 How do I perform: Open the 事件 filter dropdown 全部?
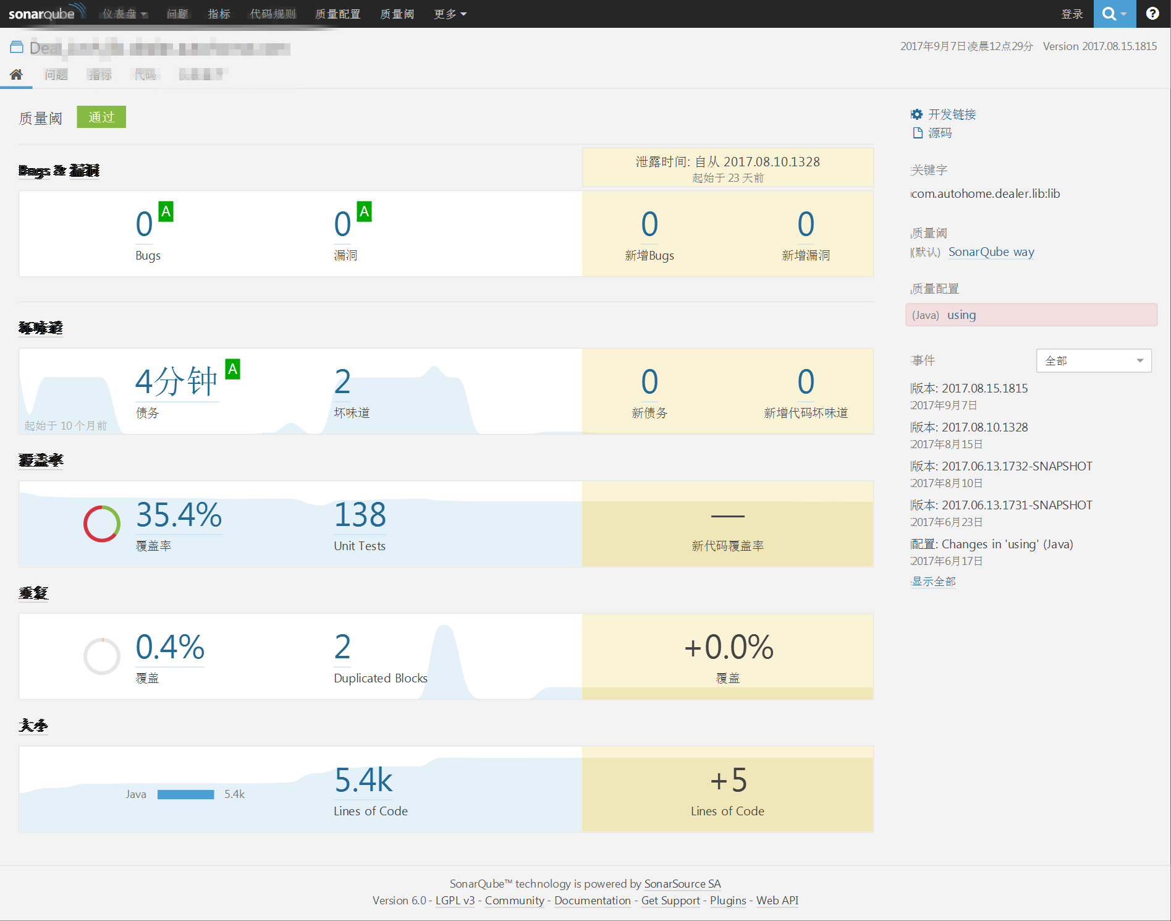[1093, 360]
